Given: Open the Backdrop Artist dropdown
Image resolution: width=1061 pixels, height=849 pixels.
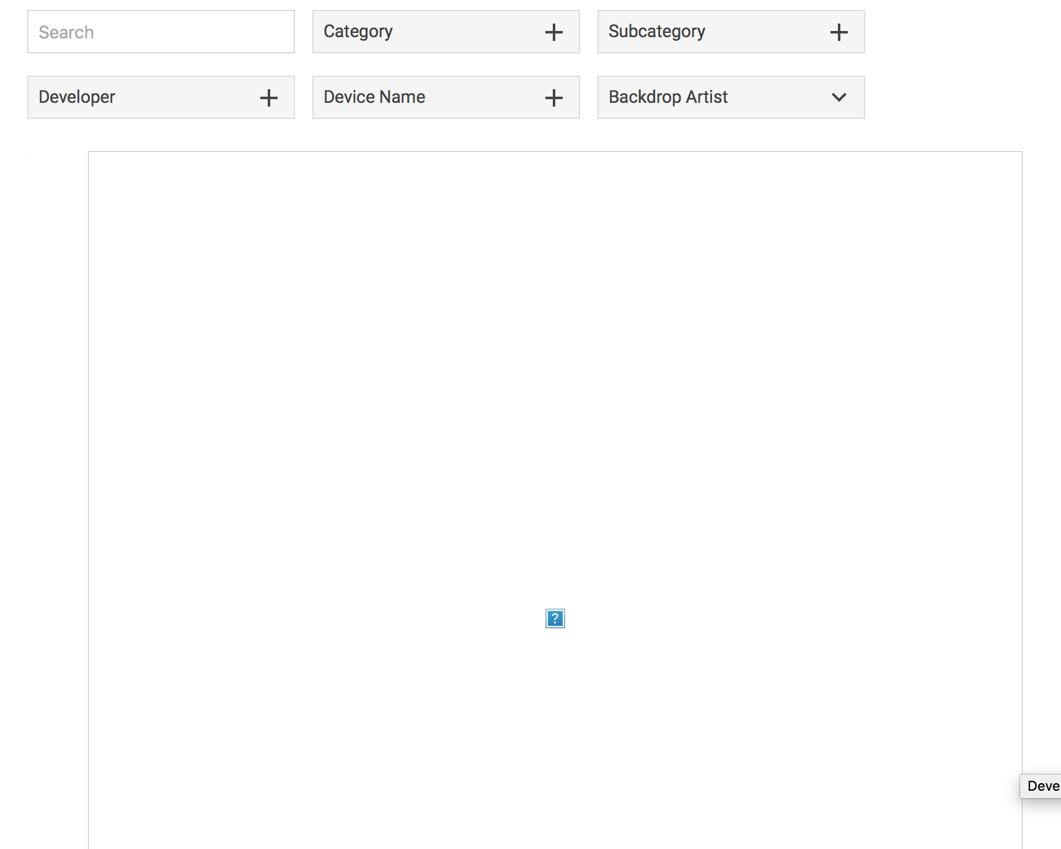Looking at the screenshot, I should click(731, 97).
